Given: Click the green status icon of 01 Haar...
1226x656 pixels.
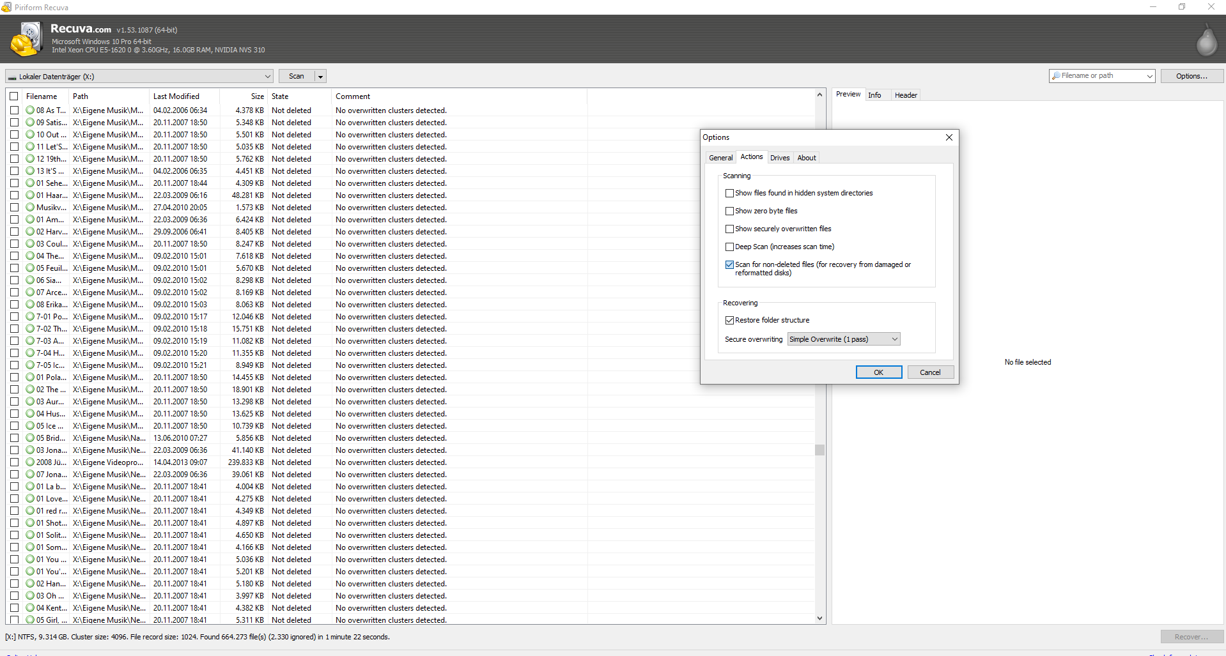Looking at the screenshot, I should pyautogui.click(x=30, y=195).
